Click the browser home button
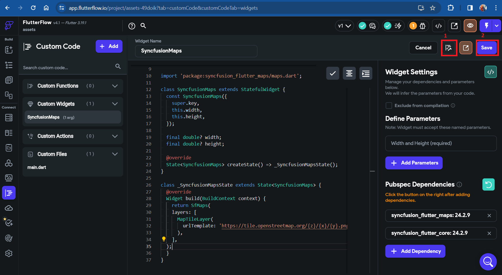Screen dimensions: 502x275 [46, 8]
